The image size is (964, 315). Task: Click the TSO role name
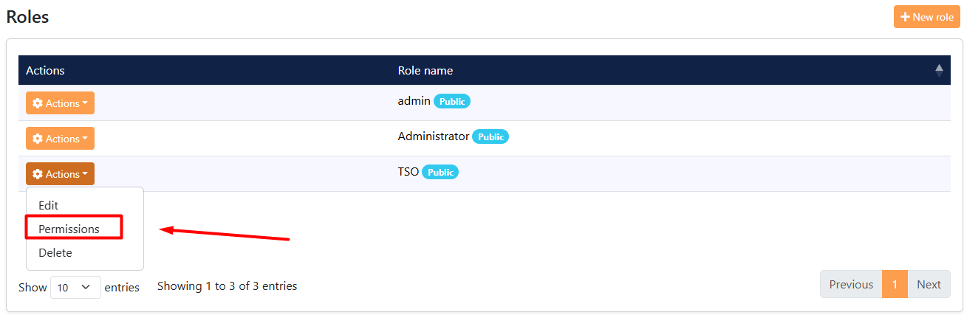pyautogui.click(x=408, y=172)
